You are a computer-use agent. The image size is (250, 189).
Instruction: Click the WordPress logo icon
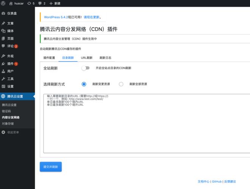3,3
